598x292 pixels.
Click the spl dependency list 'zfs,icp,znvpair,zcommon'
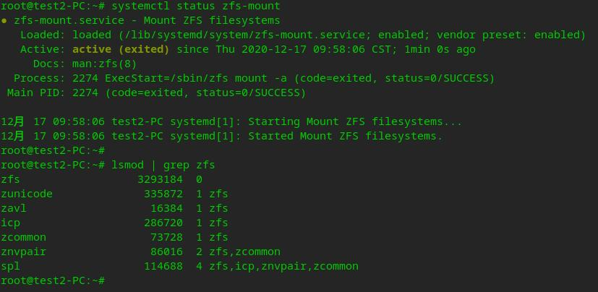click(283, 267)
